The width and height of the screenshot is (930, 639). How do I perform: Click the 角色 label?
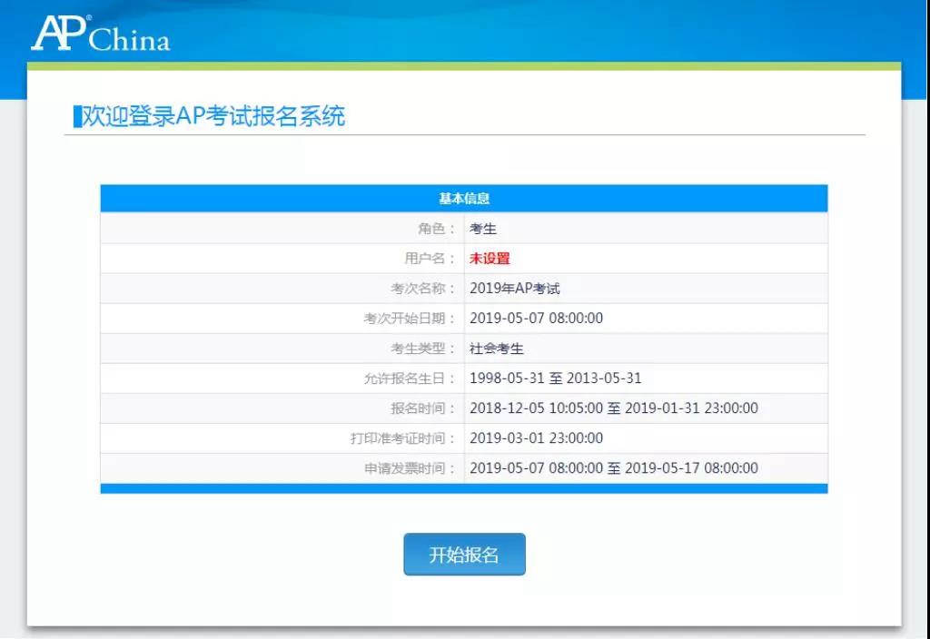point(436,229)
